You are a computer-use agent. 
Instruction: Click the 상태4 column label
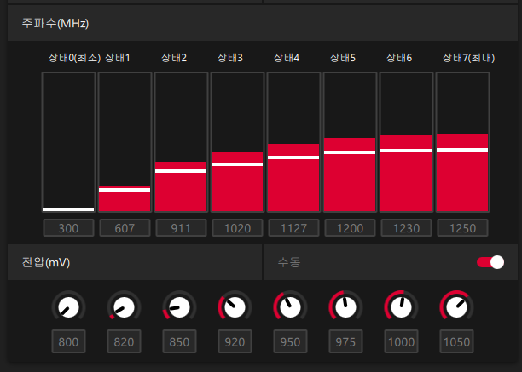click(287, 58)
